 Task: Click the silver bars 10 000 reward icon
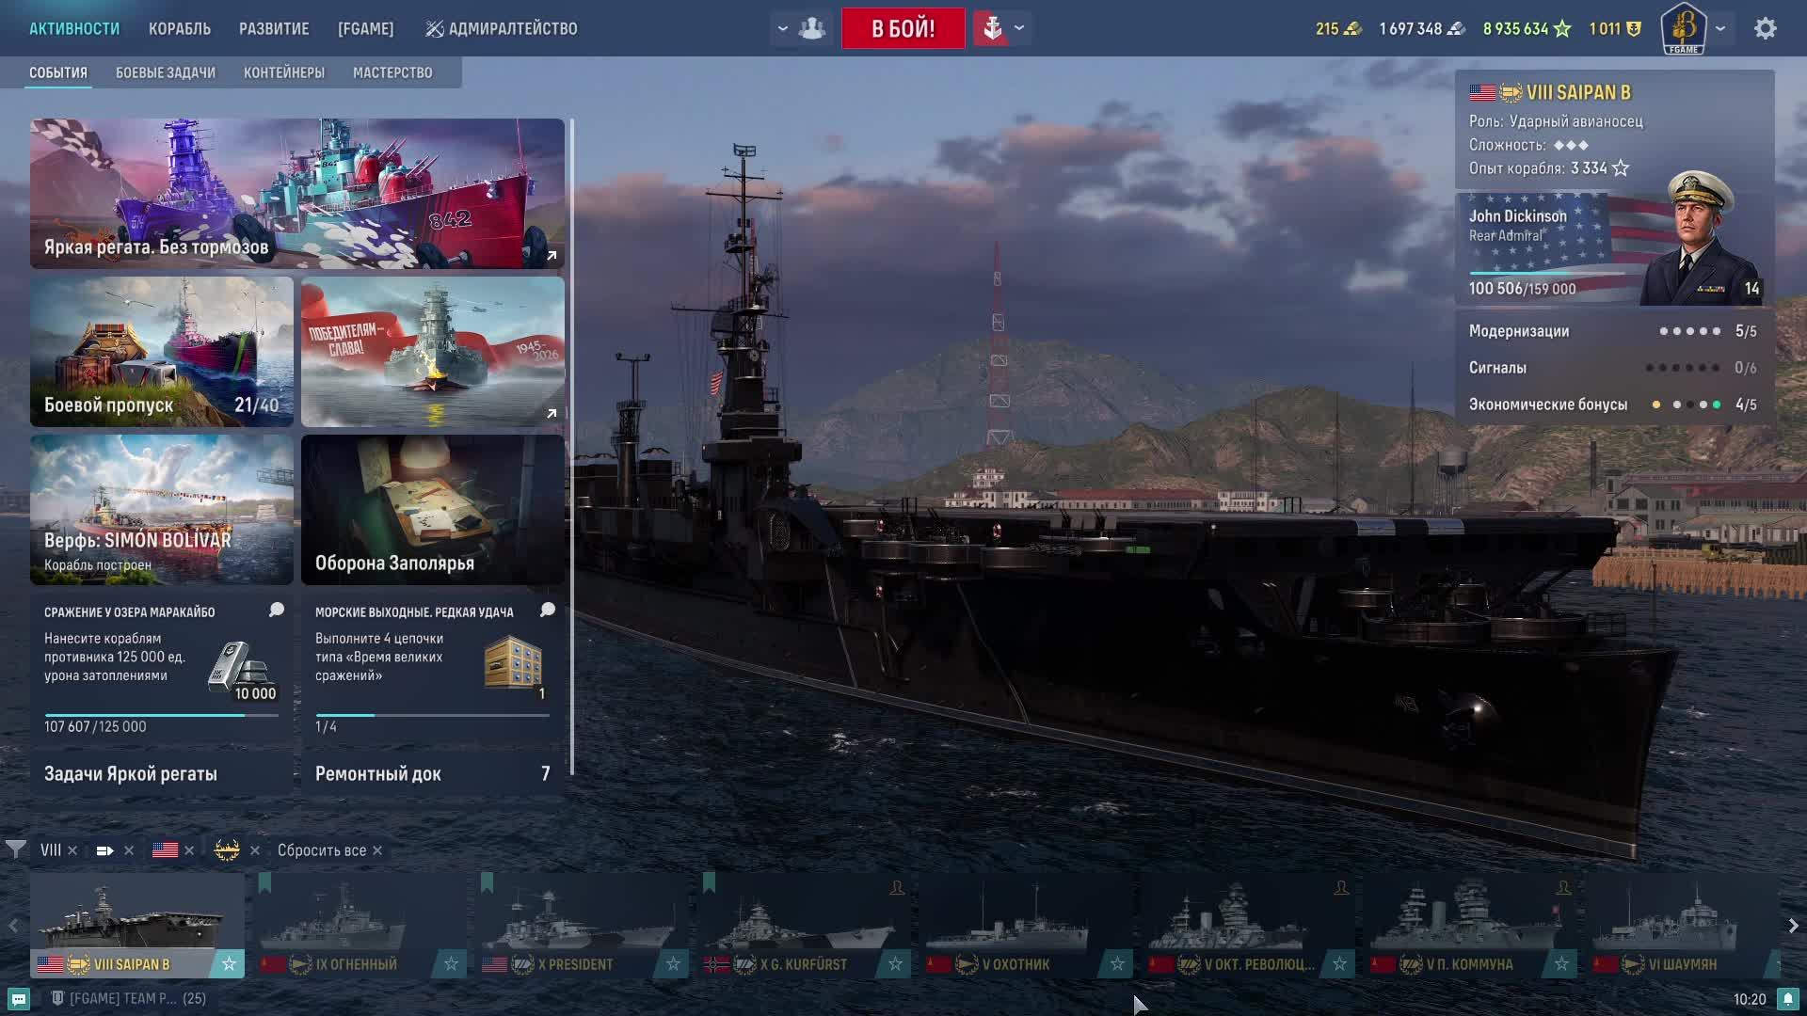[242, 671]
